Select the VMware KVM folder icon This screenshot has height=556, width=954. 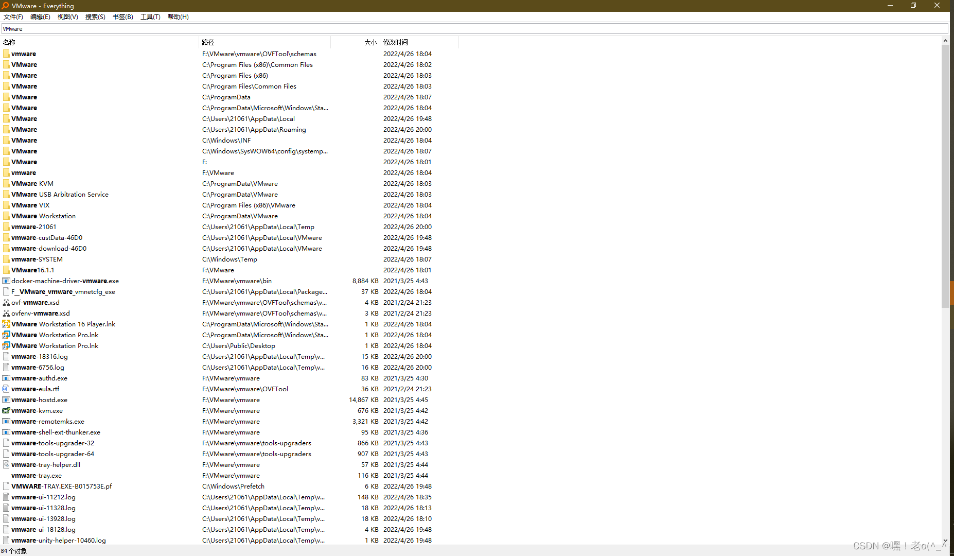(6, 184)
